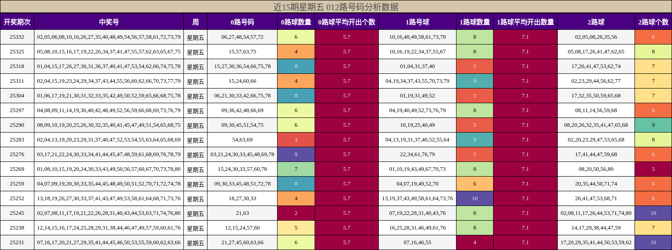Screen dimensions: 672x250
Task: Click the 开奖期次 column header
Action: tap(17, 22)
